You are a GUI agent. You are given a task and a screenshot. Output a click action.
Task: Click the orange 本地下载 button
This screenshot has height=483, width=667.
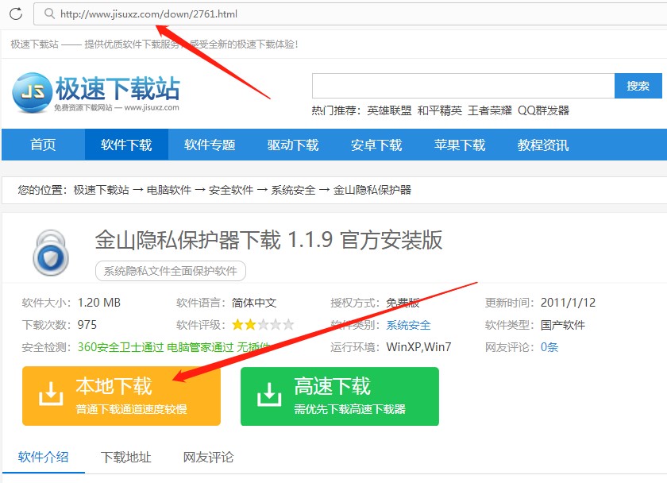121,396
